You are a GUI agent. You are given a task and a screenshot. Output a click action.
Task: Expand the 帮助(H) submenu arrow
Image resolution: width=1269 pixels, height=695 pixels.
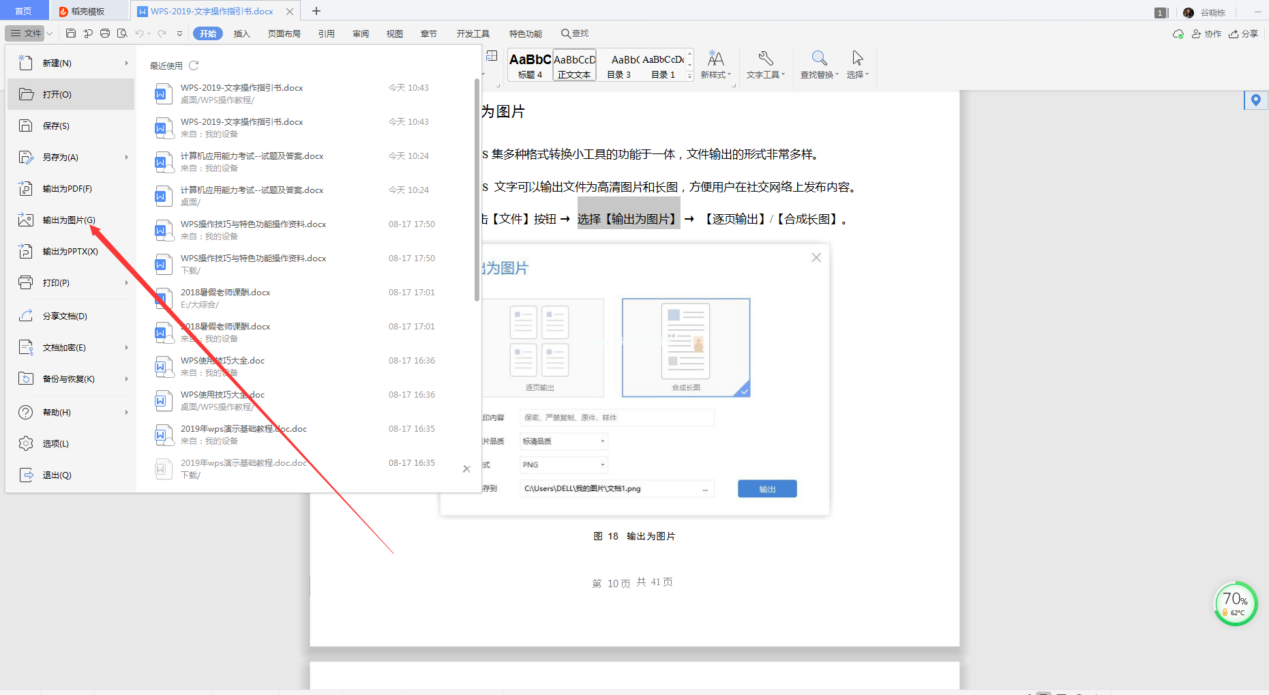(x=126, y=412)
